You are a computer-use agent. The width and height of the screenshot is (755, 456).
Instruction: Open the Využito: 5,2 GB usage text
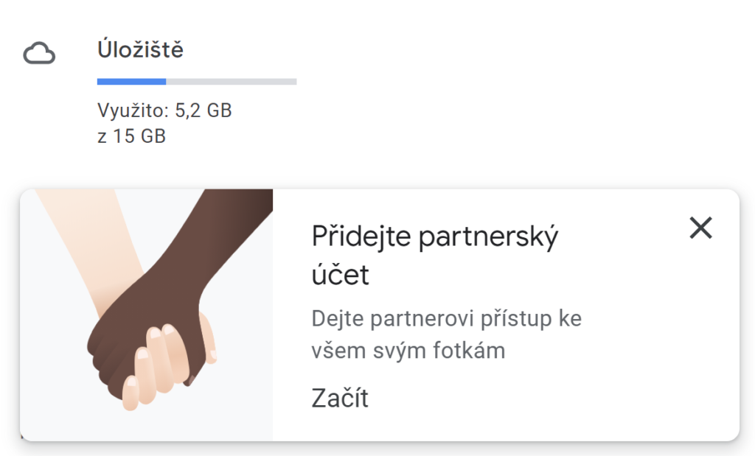(x=164, y=111)
